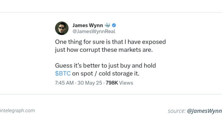Click the italic 'source:' label
Viewport: 222px width, 127px height.
(176, 111)
